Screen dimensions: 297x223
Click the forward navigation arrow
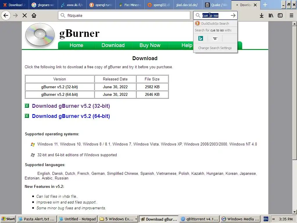pos(15,15)
